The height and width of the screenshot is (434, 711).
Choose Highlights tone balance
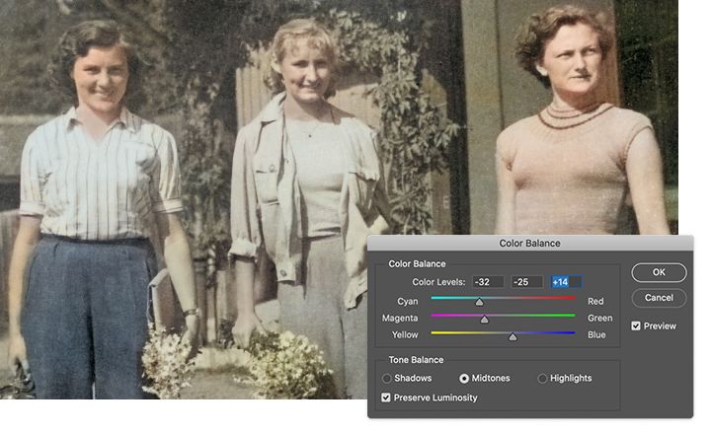coord(542,378)
